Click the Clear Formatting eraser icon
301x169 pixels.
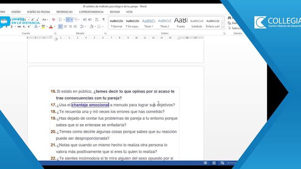tap(54, 20)
